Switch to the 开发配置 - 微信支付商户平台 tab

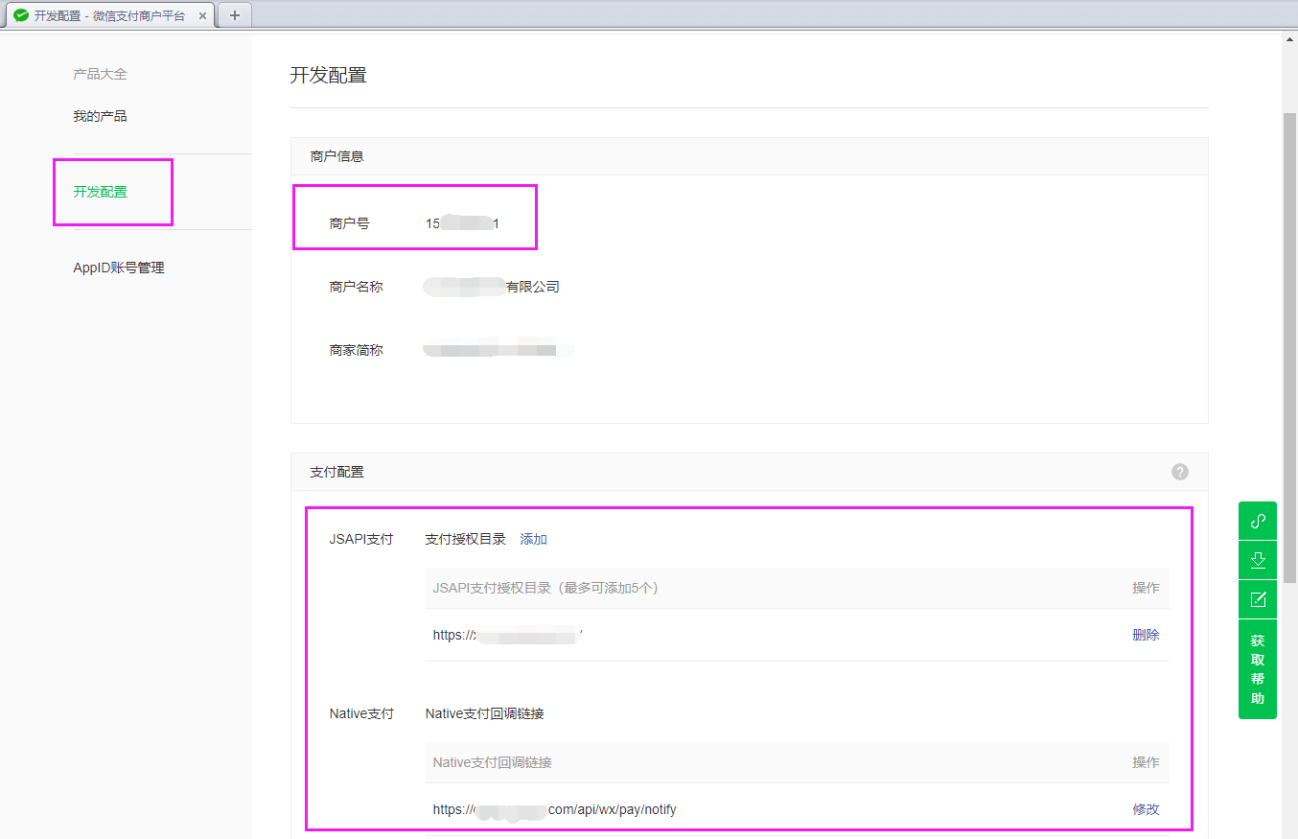pos(110,15)
